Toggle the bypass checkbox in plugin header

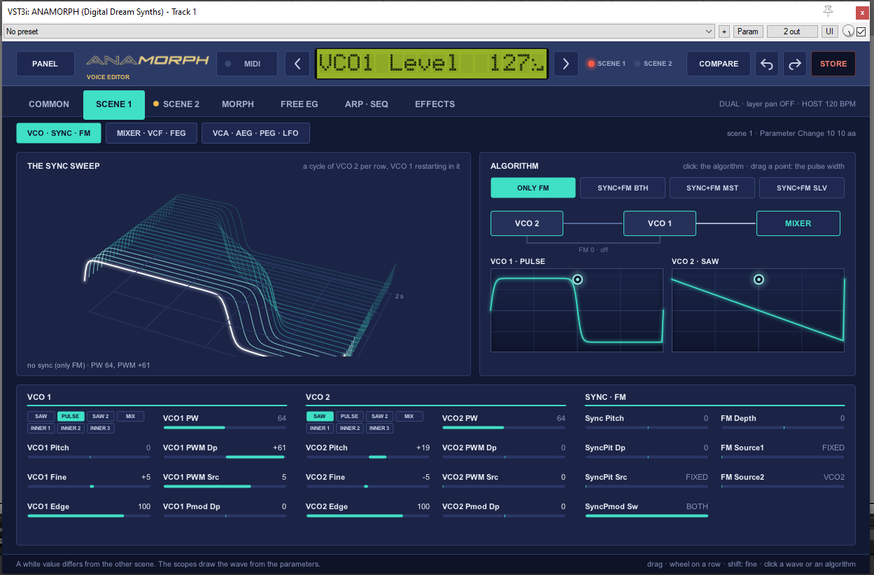pyautogui.click(x=861, y=32)
